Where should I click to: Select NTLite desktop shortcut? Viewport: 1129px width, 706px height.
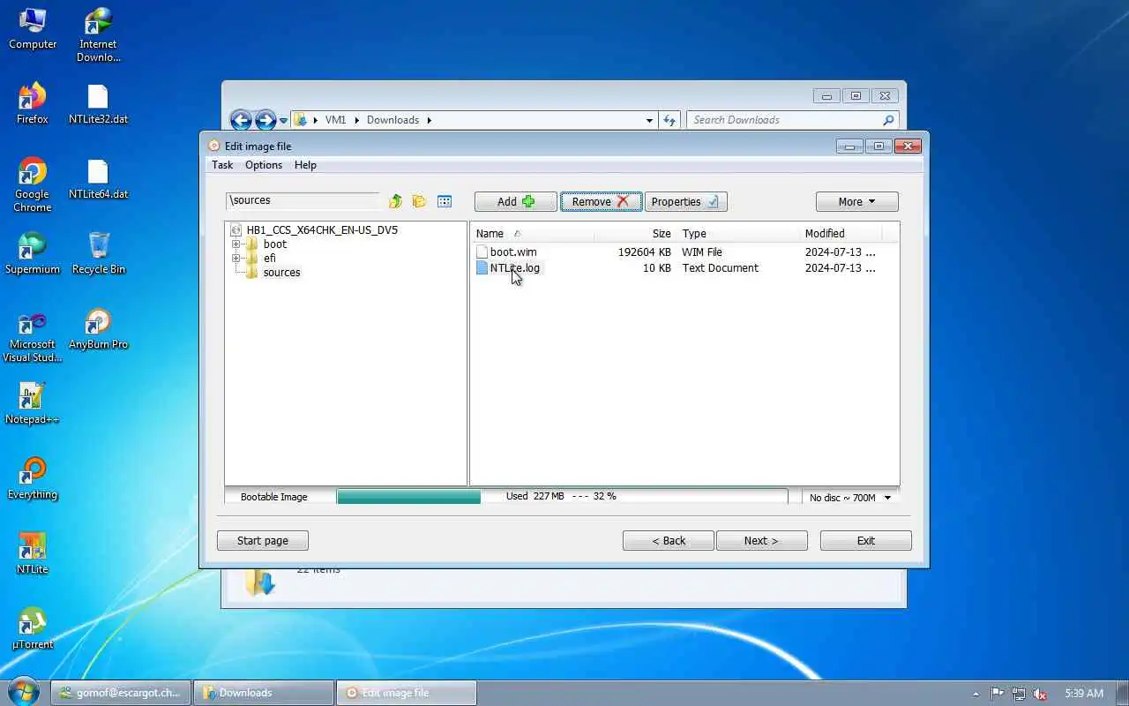tap(33, 554)
